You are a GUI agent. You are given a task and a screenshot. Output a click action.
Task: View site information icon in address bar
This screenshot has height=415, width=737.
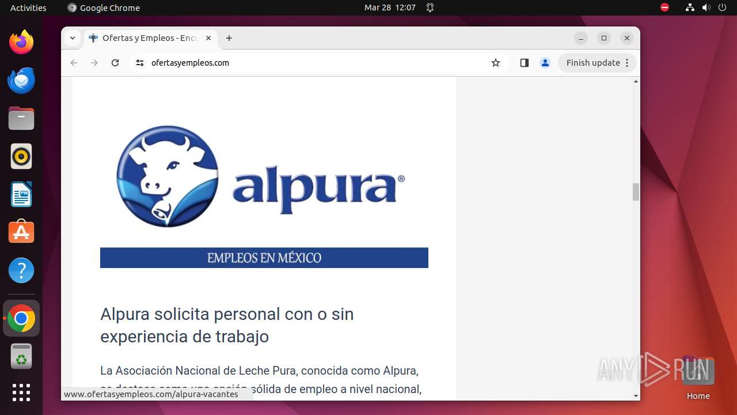(139, 63)
